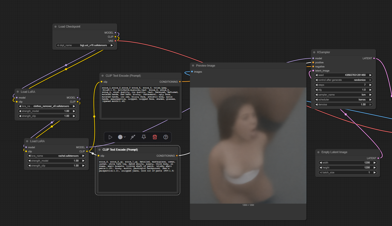Viewport: 392px width, 226px height.
Task: Click the Load Checkpoint node title
Action: coord(69,27)
